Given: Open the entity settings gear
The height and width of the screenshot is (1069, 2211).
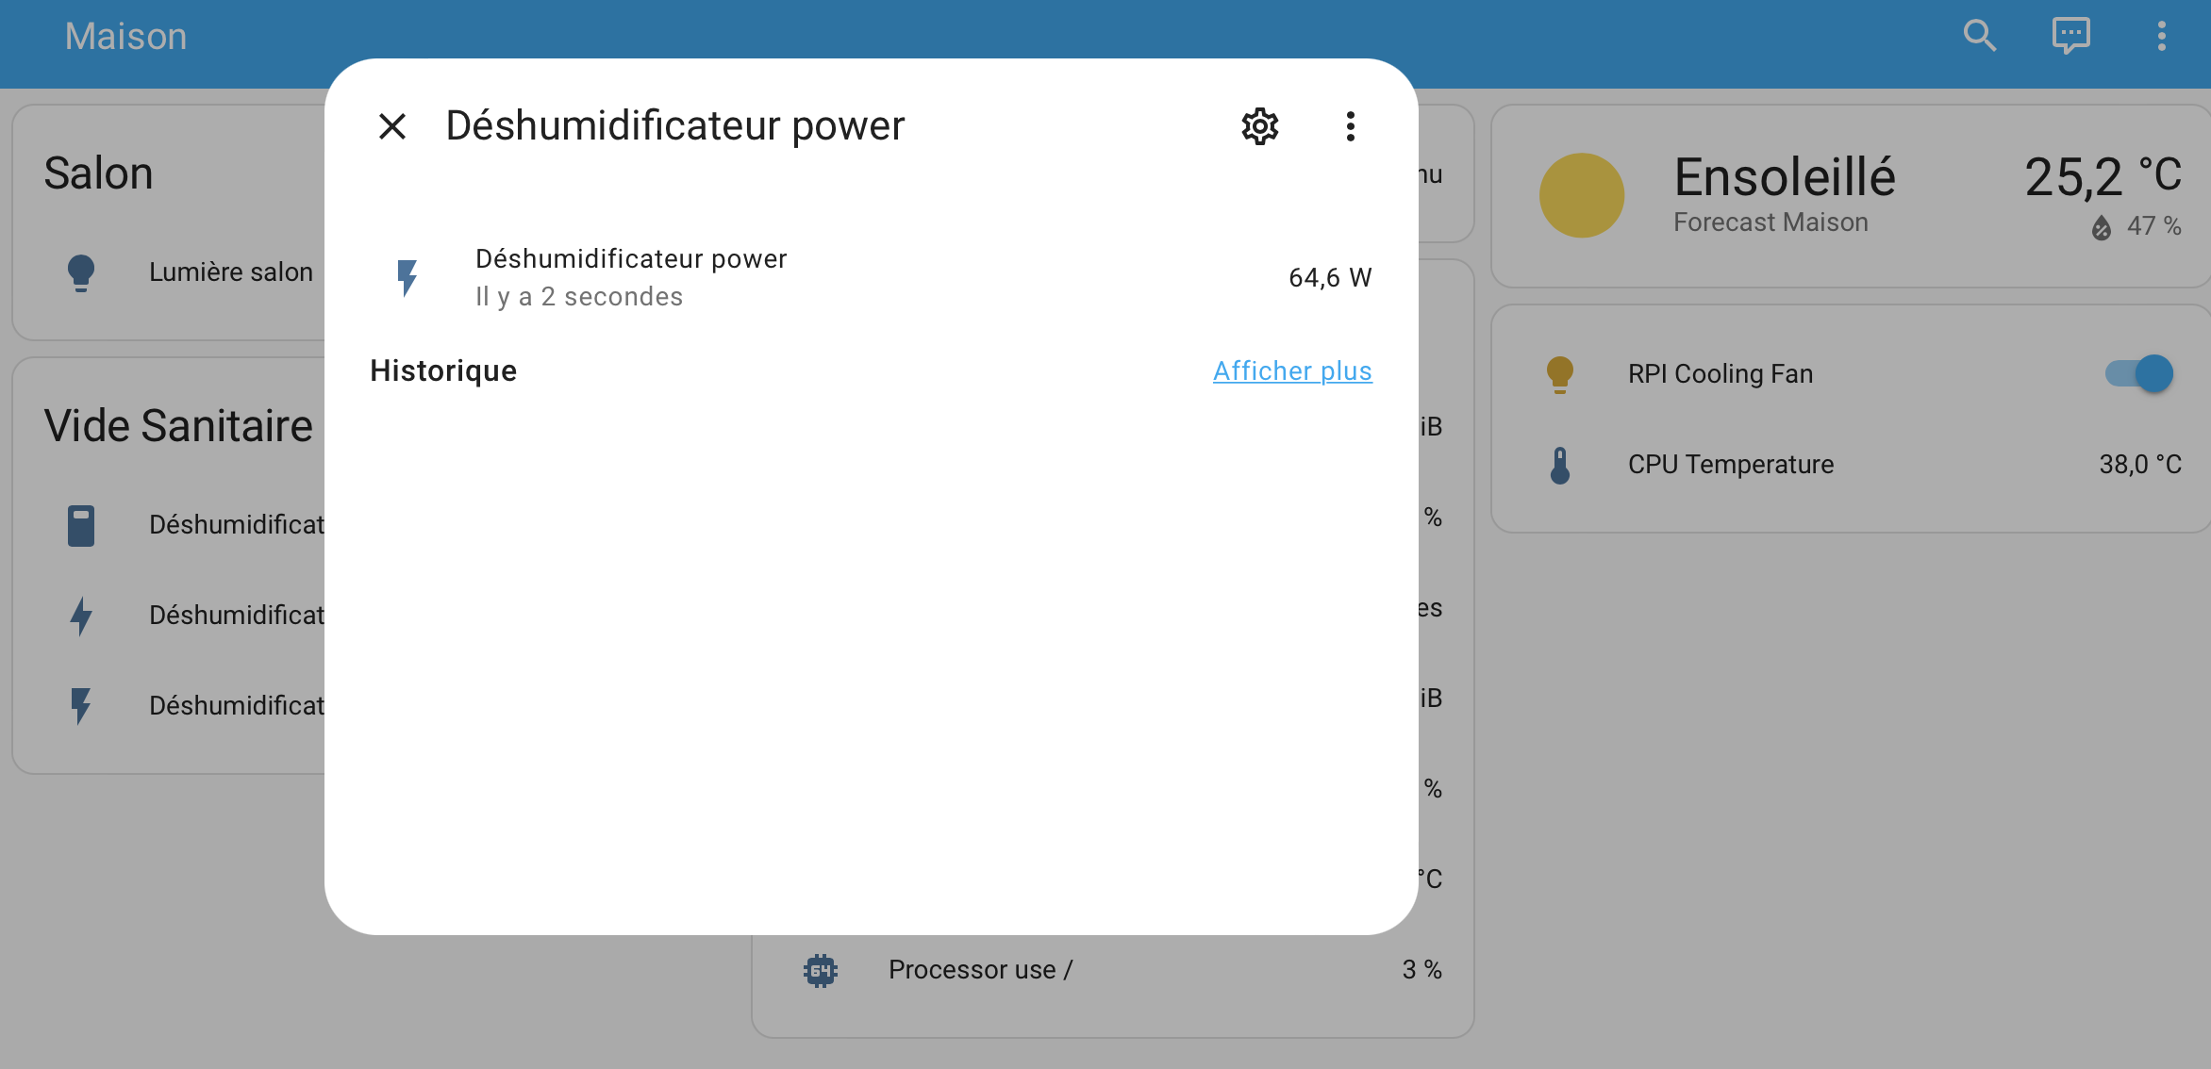Looking at the screenshot, I should pyautogui.click(x=1259, y=126).
